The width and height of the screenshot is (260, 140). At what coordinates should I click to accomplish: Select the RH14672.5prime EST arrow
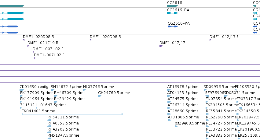pos(53,90)
